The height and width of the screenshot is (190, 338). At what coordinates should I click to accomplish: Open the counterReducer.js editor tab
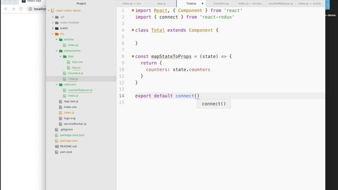point(280,4)
